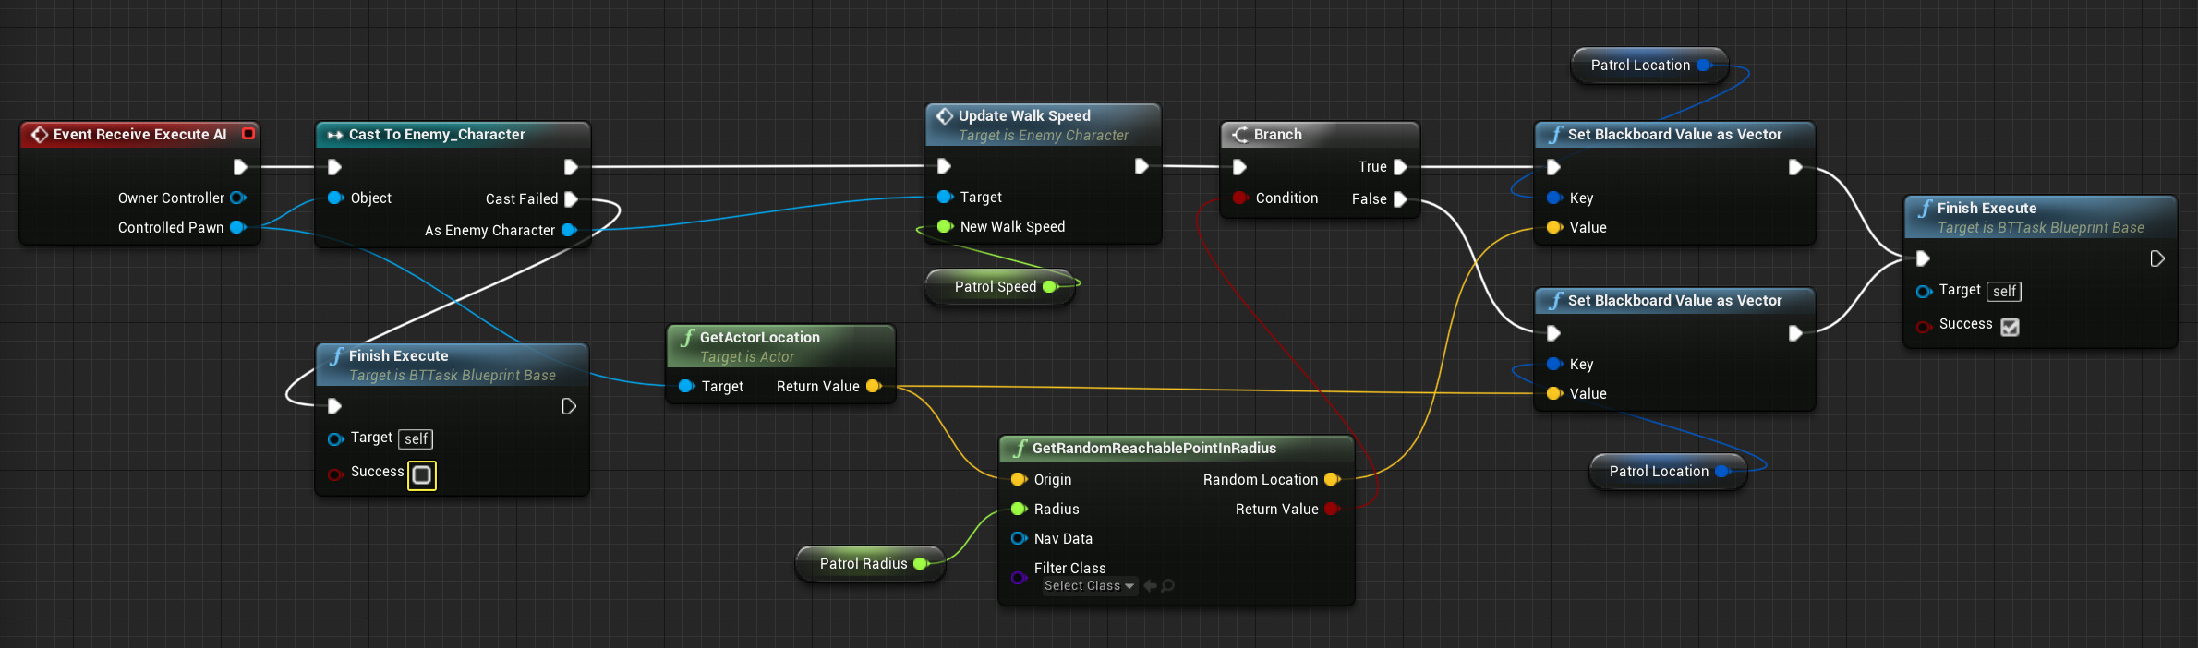2198x648 pixels.
Task: Open the Select Class dropdown for Filter Class
Action: [x=1089, y=586]
